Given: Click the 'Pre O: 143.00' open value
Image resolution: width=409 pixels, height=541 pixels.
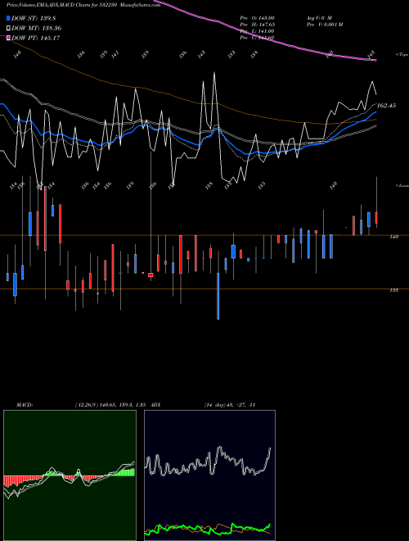Looking at the screenshot, I should point(257,17).
